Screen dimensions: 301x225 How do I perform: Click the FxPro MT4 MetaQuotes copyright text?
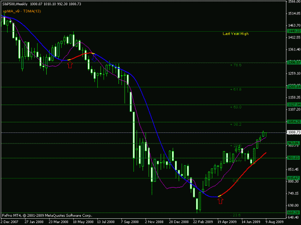47,215
